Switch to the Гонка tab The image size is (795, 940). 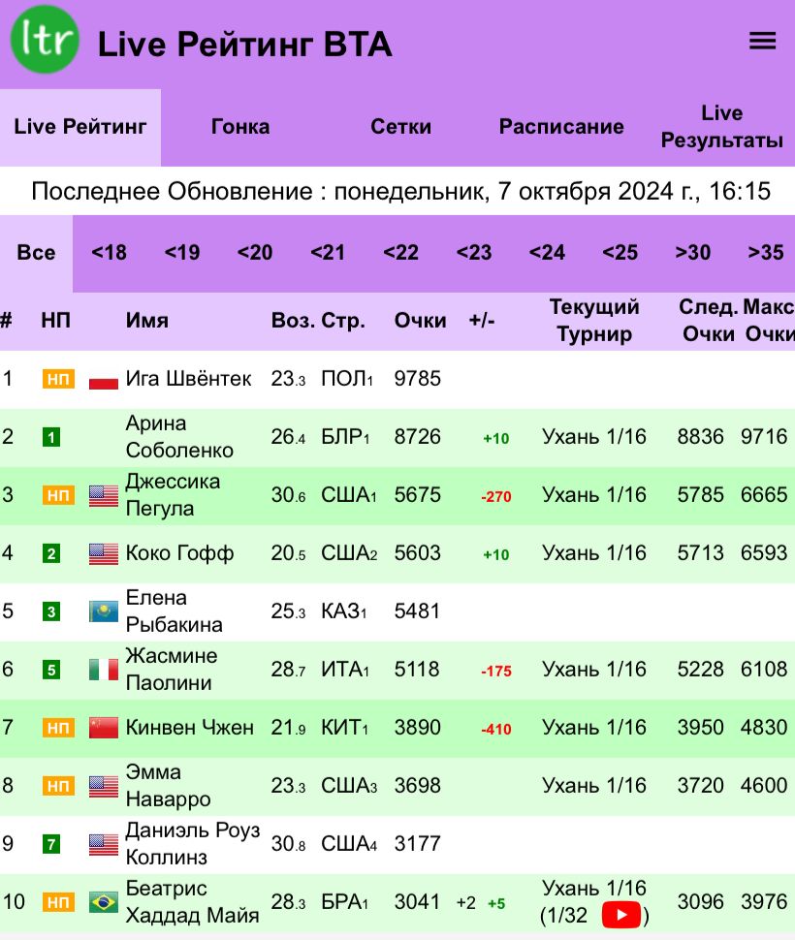click(x=240, y=127)
